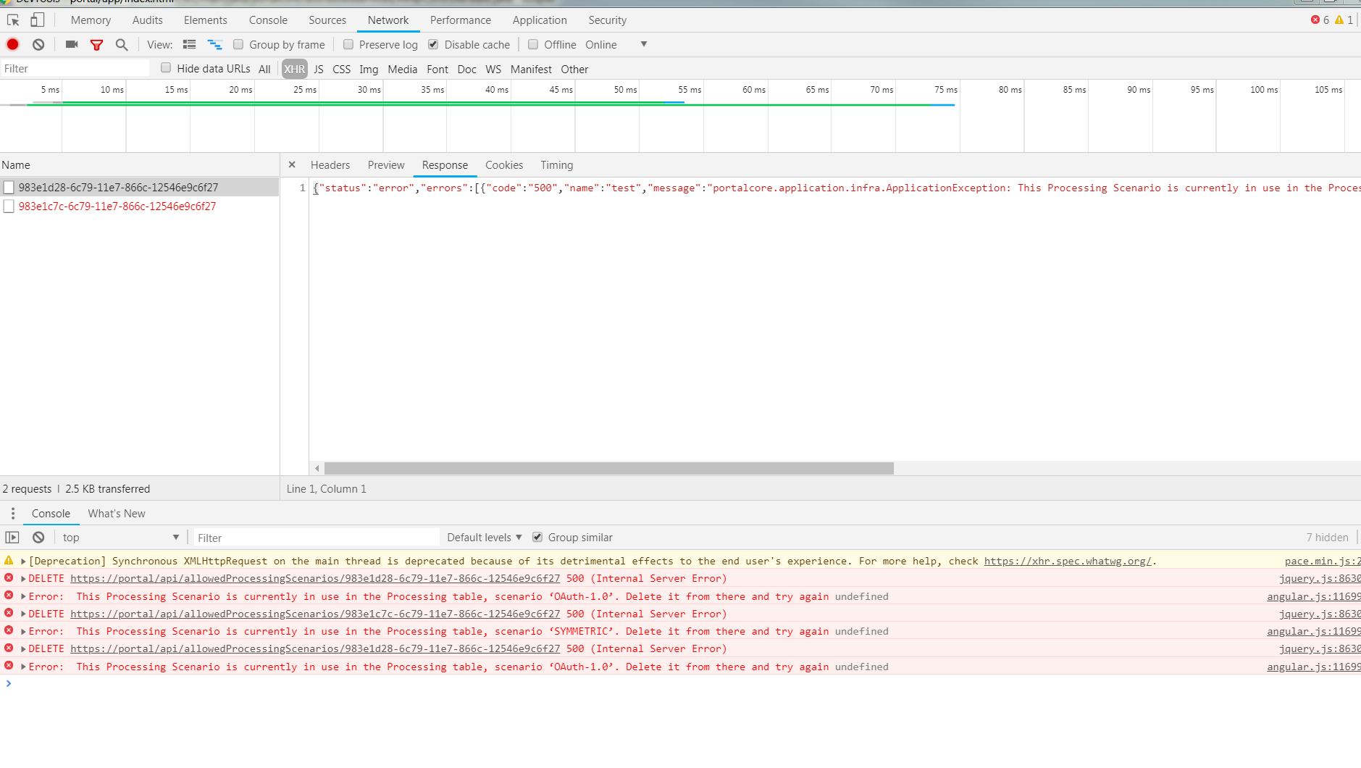Click the response scrollbar left arrow

coord(317,469)
